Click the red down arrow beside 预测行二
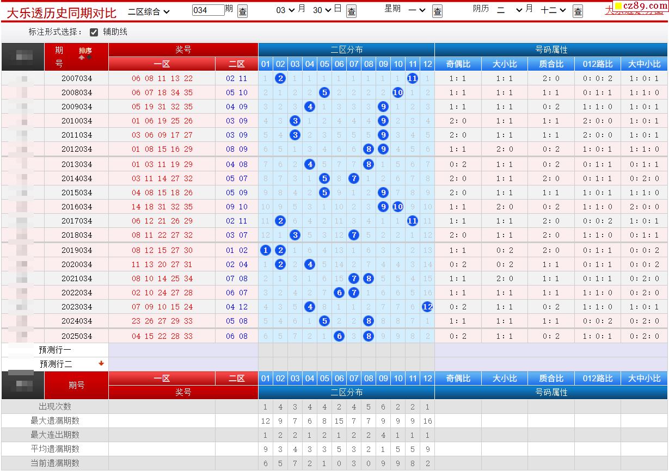The height and width of the screenshot is (471, 669). [x=101, y=364]
